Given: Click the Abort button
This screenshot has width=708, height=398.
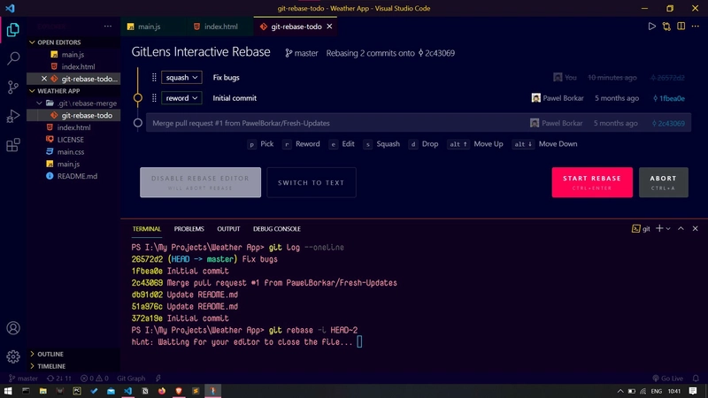Looking at the screenshot, I should coord(663,182).
